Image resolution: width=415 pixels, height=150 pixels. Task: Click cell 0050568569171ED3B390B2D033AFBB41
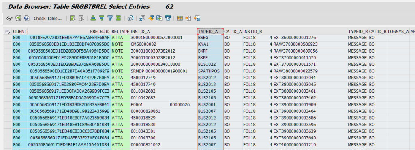tap(69, 105)
